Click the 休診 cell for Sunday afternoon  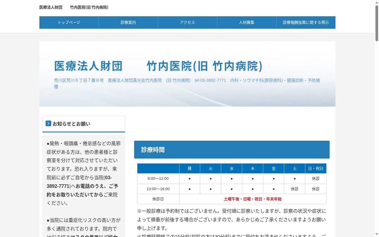coord(316,189)
